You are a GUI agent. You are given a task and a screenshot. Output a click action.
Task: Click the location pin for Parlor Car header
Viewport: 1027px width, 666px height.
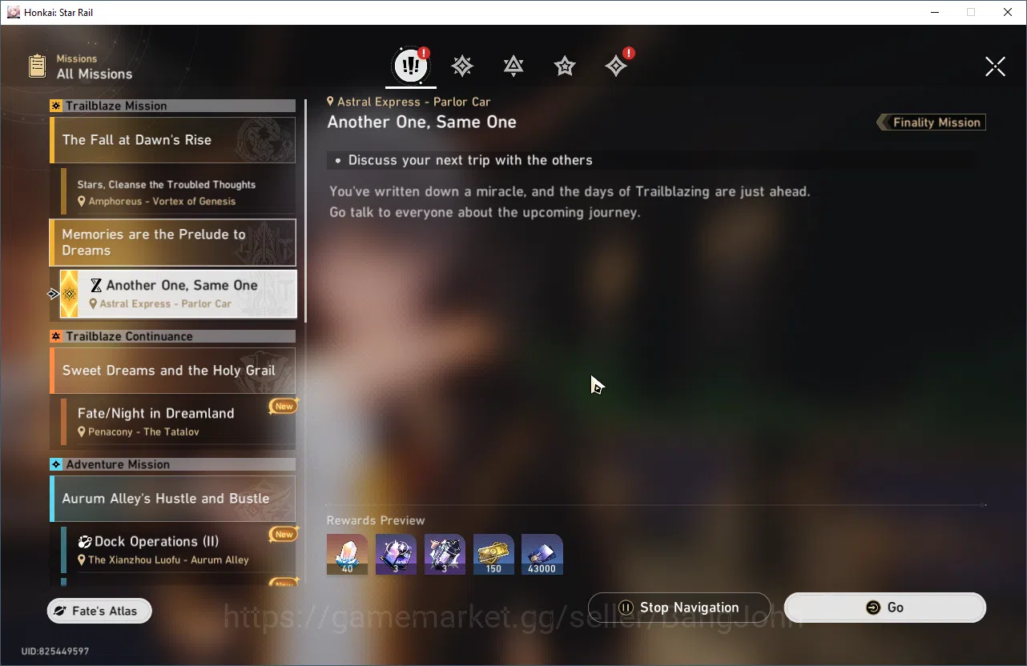[330, 102]
